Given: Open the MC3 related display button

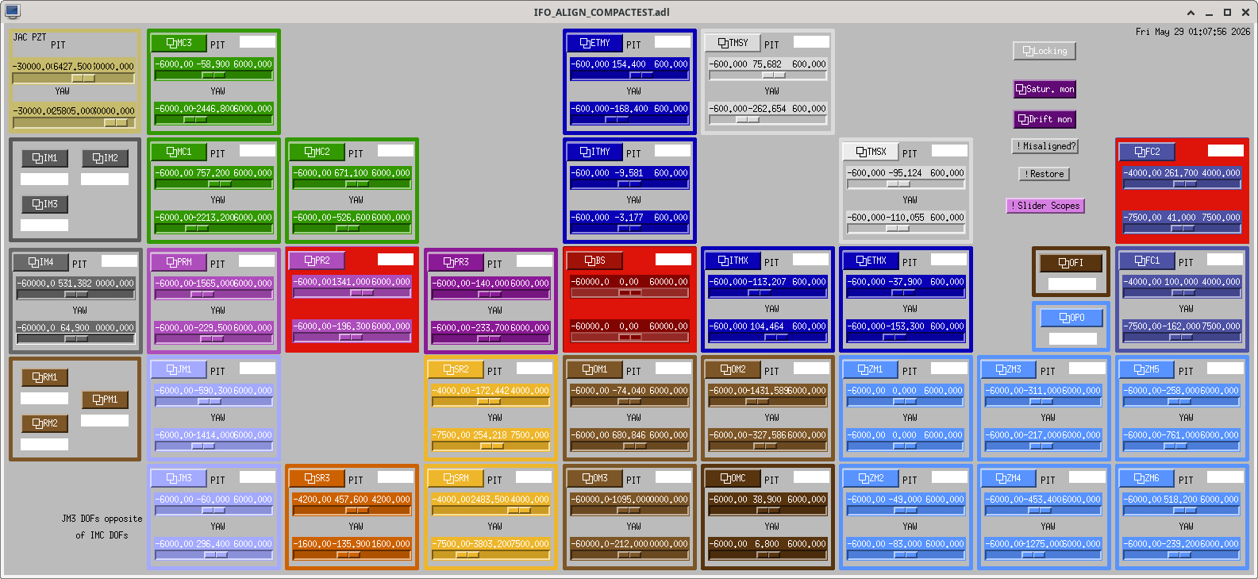Looking at the screenshot, I should click(179, 43).
